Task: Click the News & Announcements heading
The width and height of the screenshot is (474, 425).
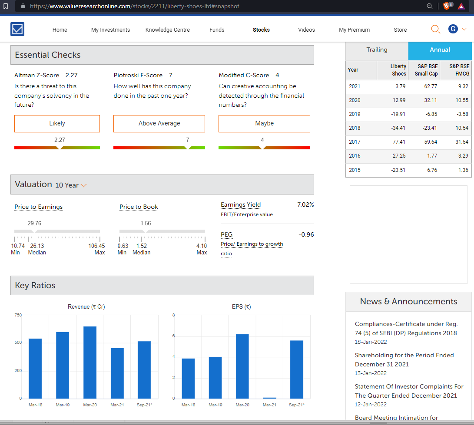Action: click(x=408, y=301)
